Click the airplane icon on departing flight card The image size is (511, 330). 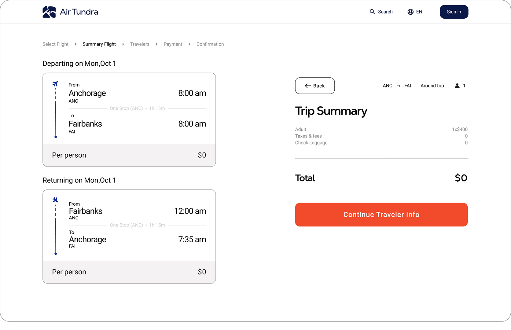coord(55,84)
